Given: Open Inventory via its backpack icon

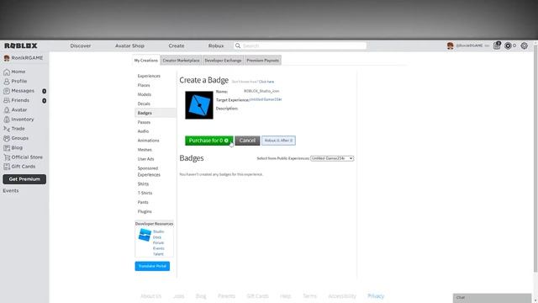Looking at the screenshot, I should tap(7, 120).
